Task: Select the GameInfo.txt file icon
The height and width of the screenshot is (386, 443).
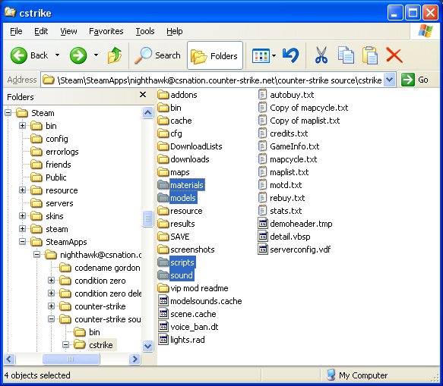Action: click(x=262, y=146)
